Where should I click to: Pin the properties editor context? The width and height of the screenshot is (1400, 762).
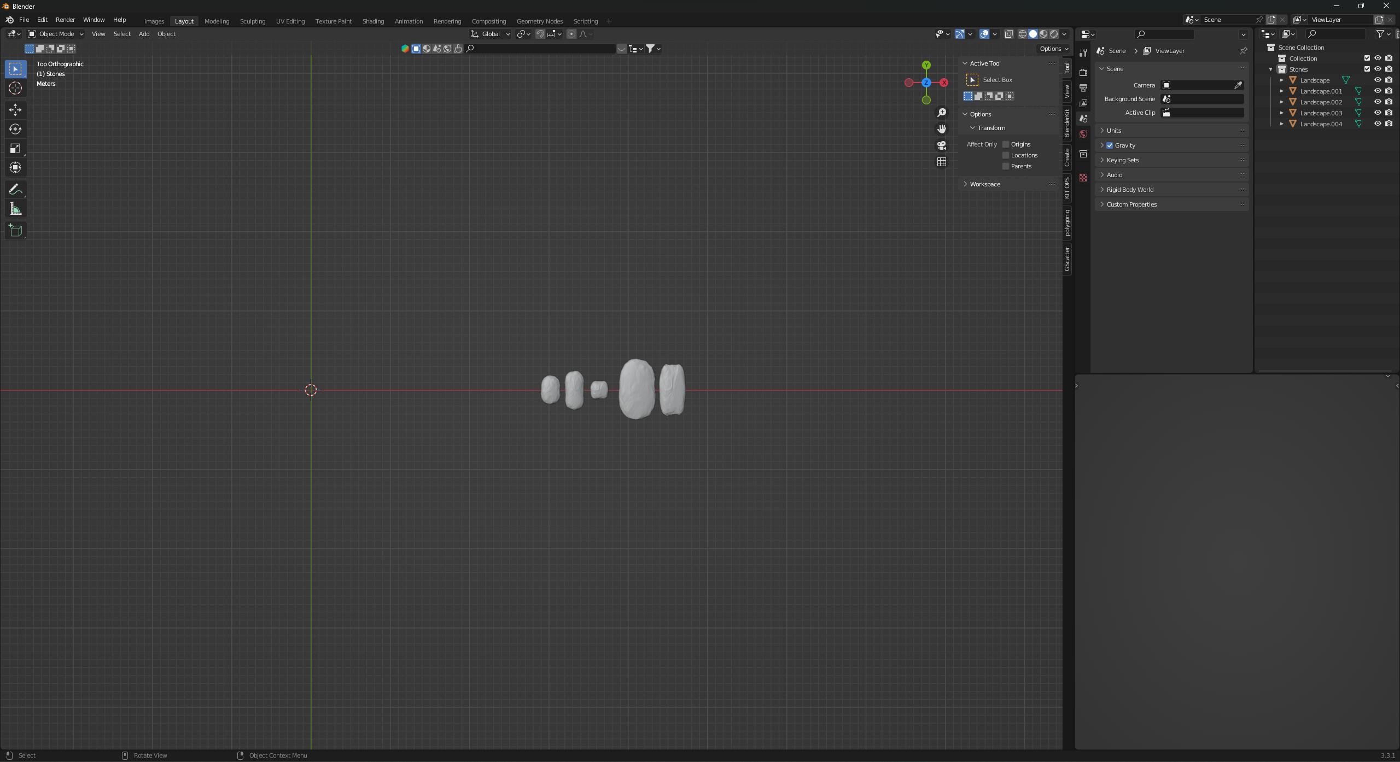point(1243,51)
